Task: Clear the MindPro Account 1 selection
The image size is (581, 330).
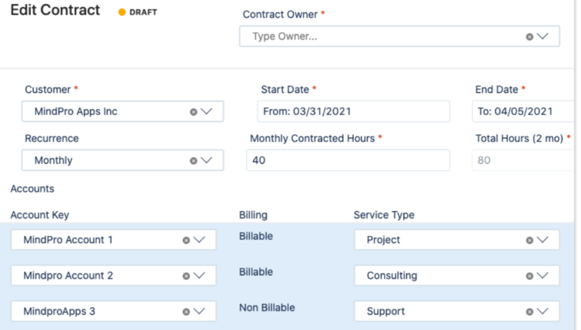Action: click(x=186, y=240)
